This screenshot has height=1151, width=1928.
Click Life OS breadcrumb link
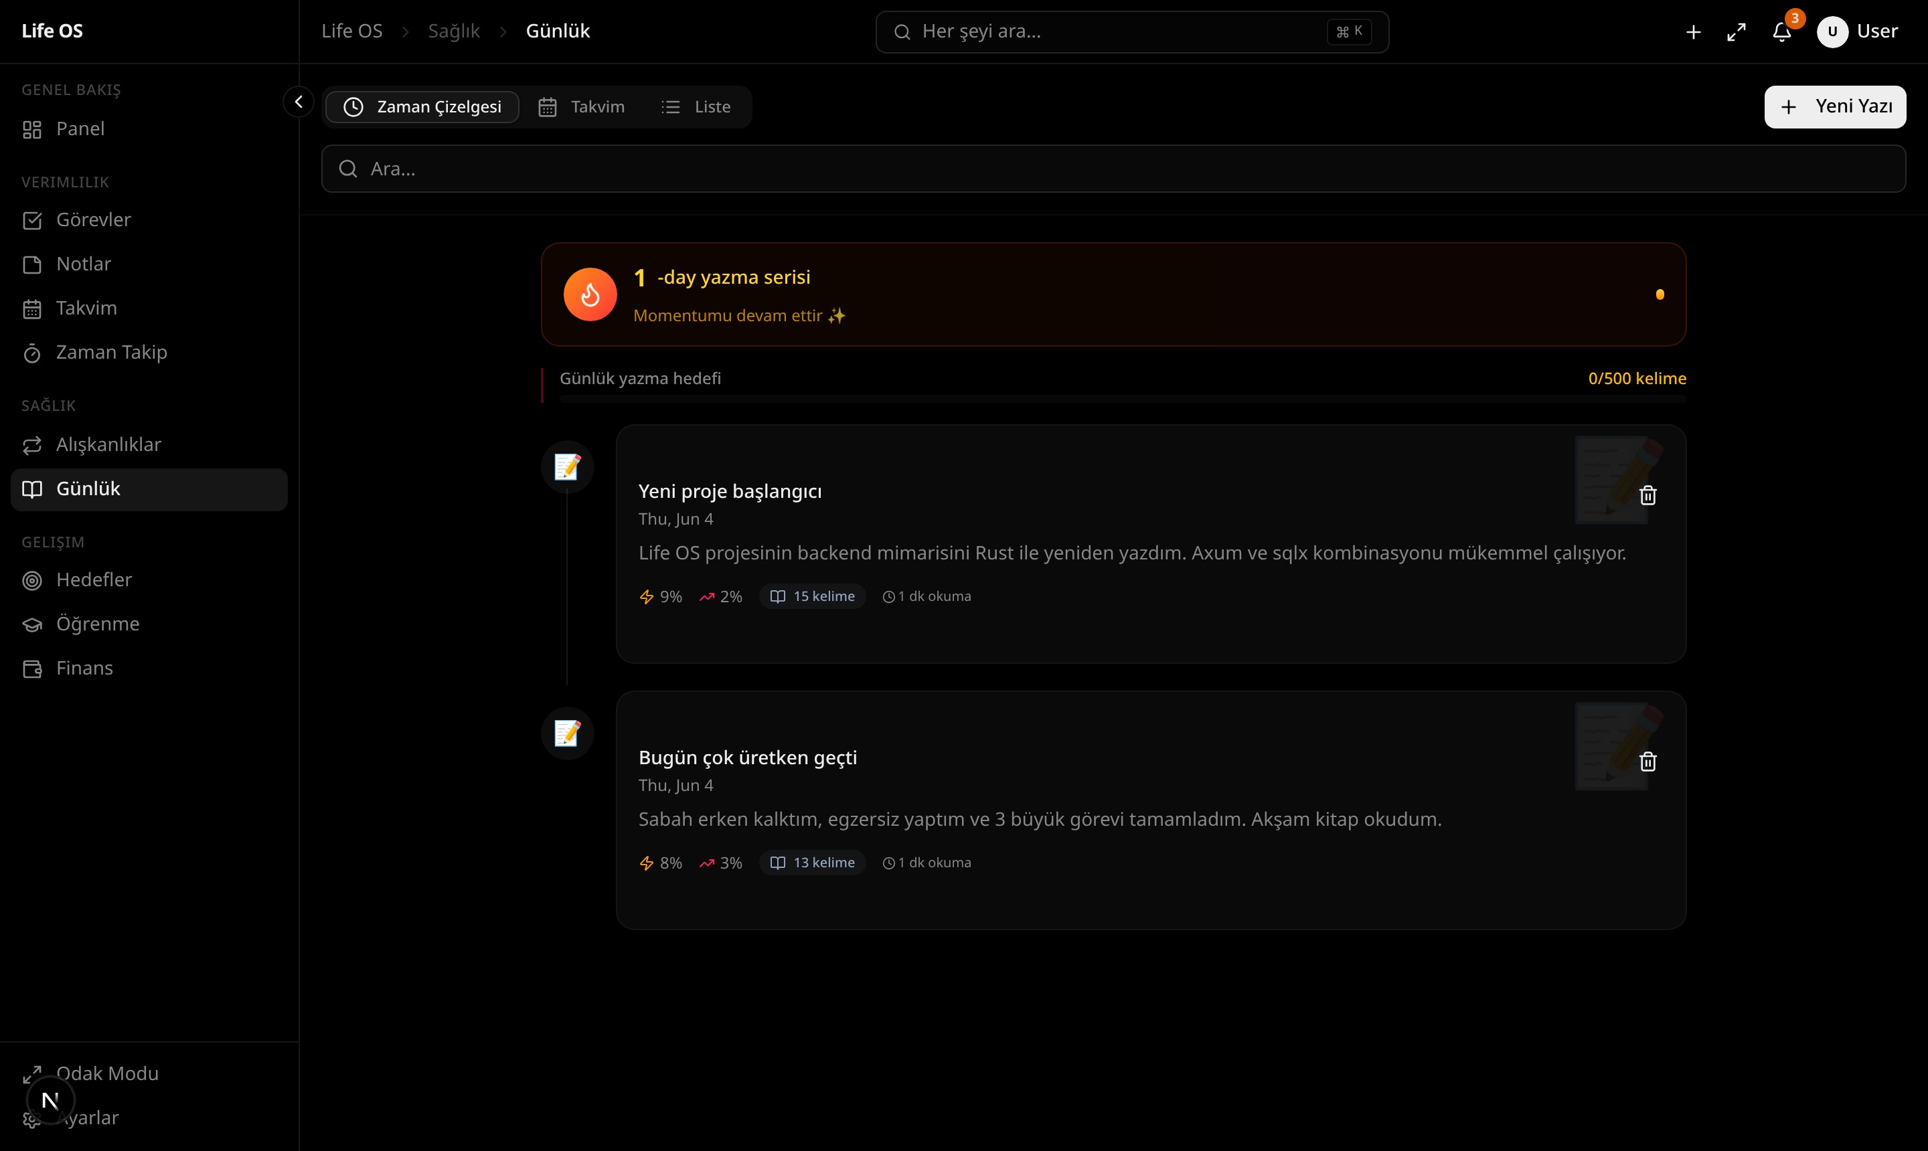tap(351, 31)
